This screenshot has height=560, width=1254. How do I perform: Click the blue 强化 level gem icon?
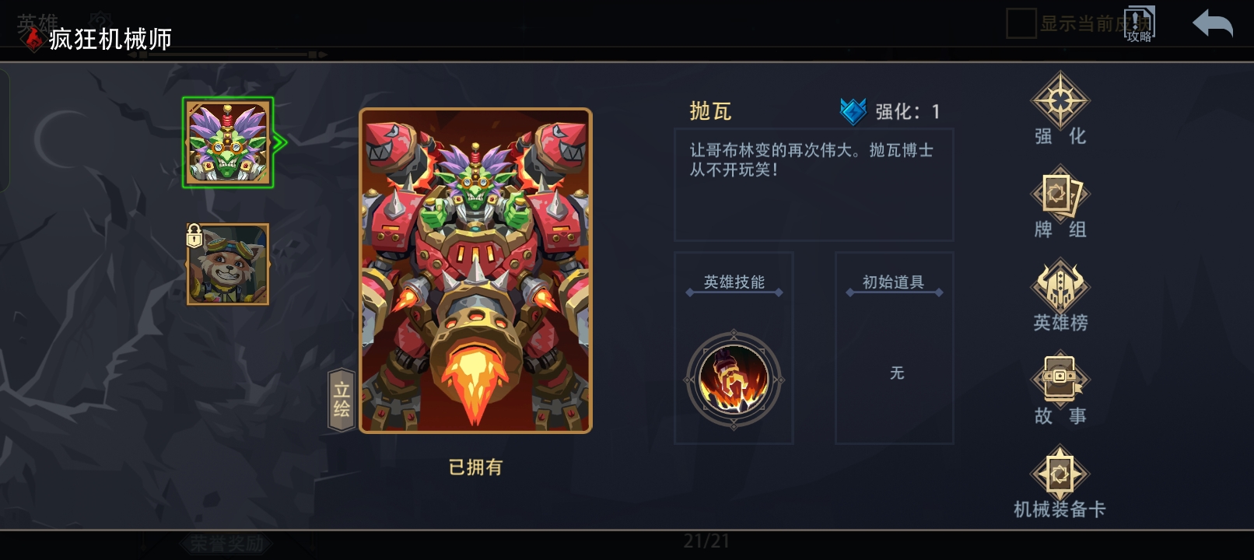coord(853,111)
